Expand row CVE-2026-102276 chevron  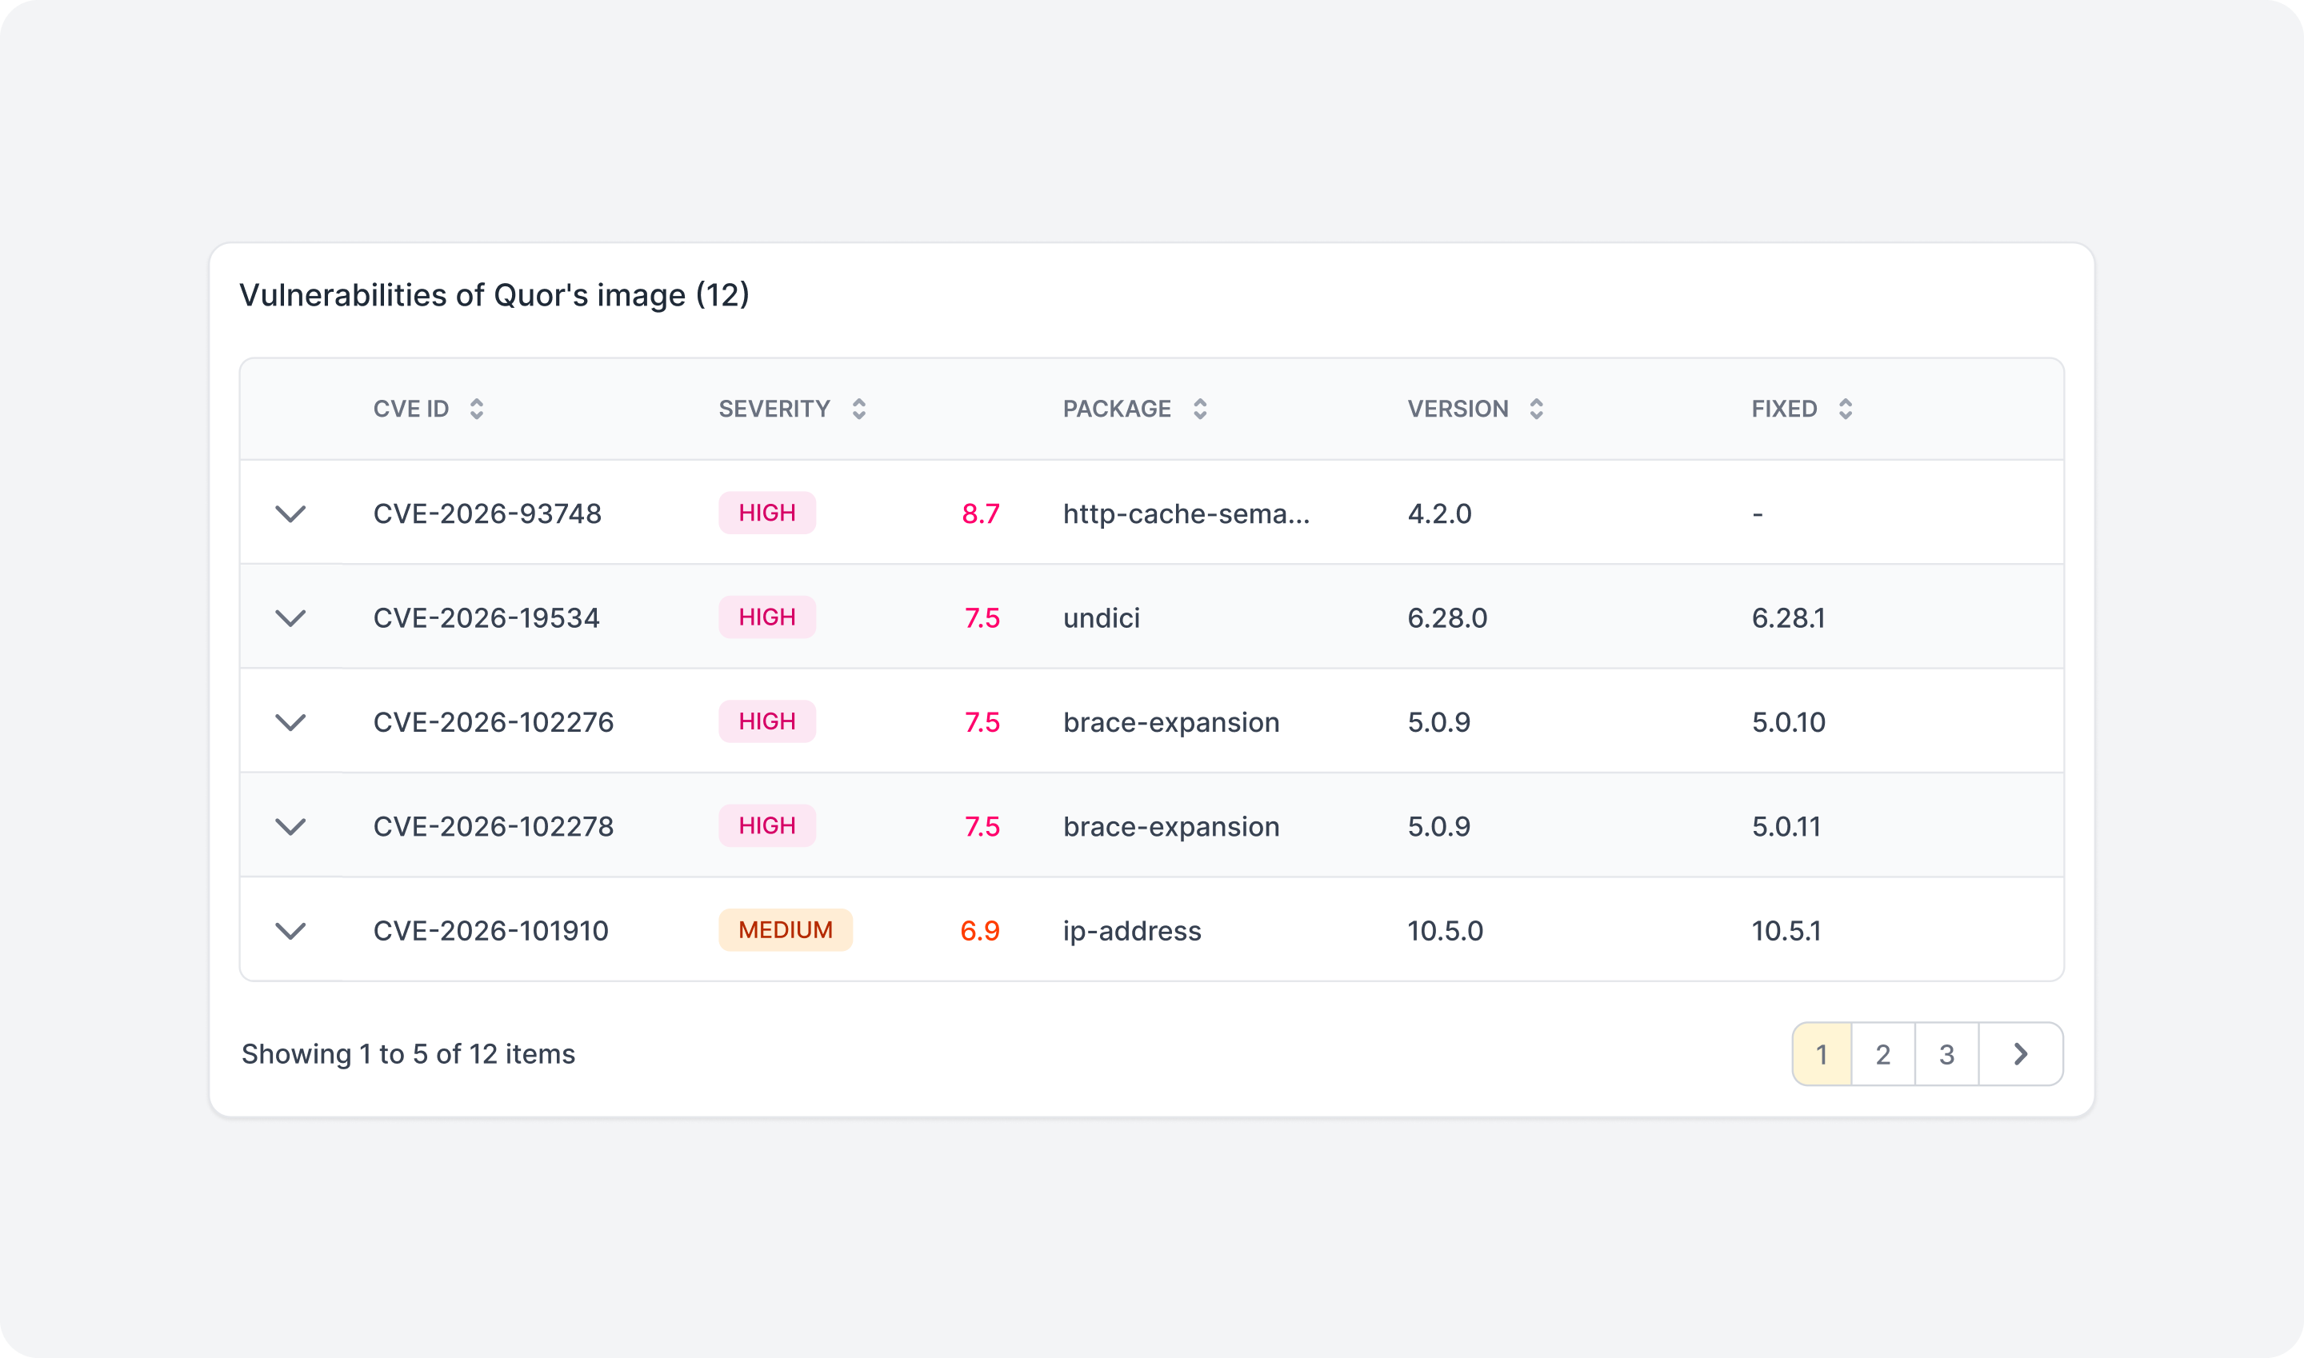point(290,722)
